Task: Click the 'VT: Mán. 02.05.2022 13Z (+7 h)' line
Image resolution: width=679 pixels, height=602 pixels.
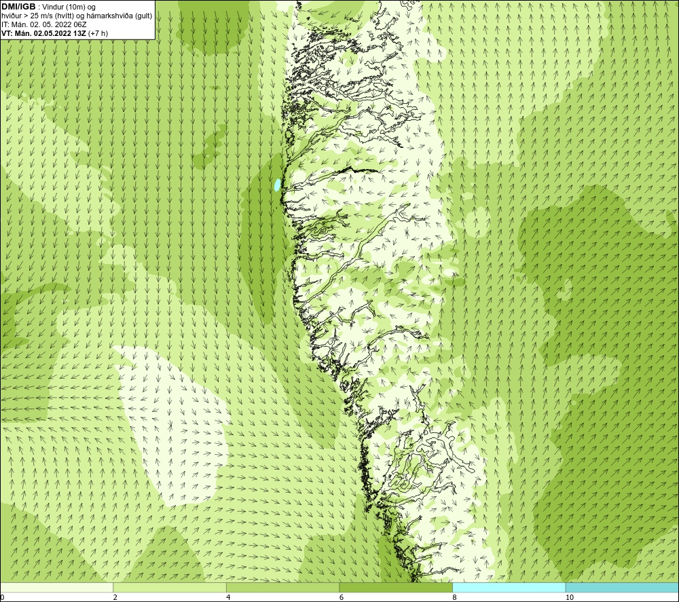Action: click(x=54, y=33)
